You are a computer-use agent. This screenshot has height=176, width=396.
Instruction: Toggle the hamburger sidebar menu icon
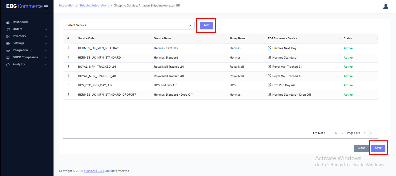coord(46,6)
